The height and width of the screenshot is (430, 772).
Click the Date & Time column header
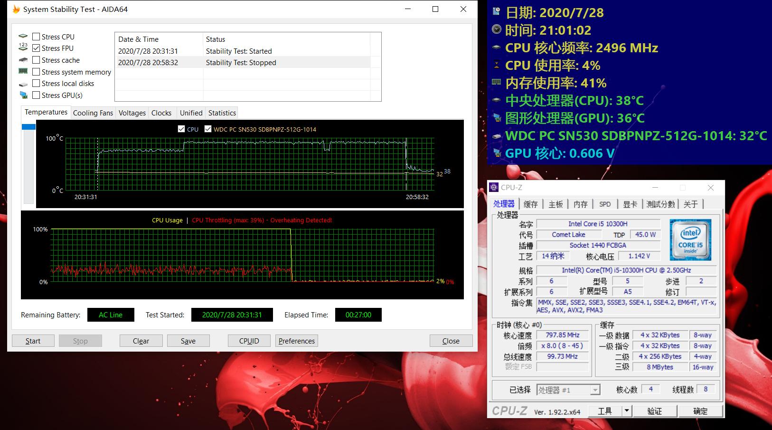(159, 39)
